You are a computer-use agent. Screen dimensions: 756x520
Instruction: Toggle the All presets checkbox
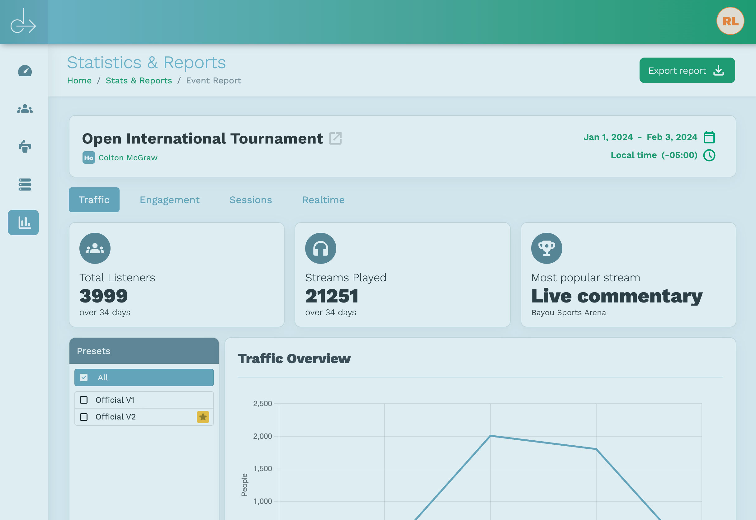click(x=84, y=377)
